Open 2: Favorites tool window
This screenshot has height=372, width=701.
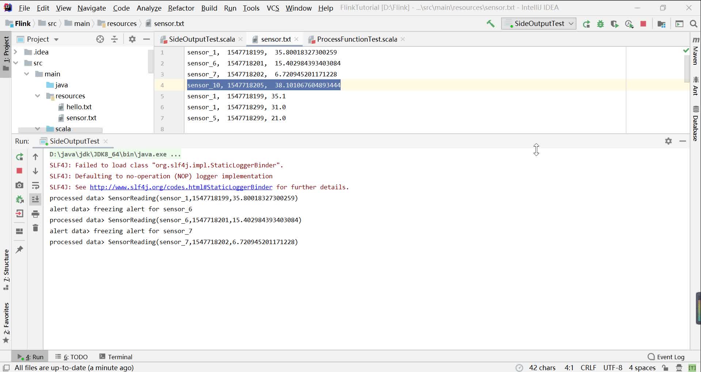point(6,323)
